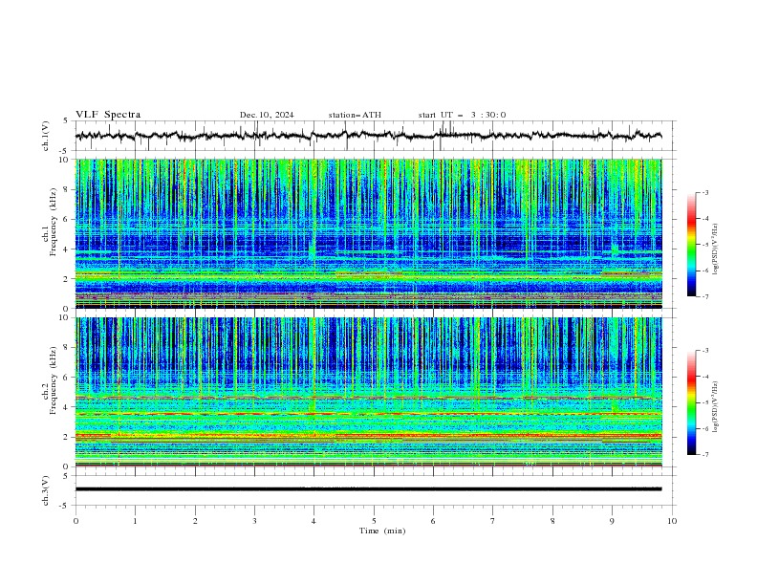757x585 pixels.
Task: Click the 'ch.3(V)' waveform axis label
Action: click(x=46, y=490)
